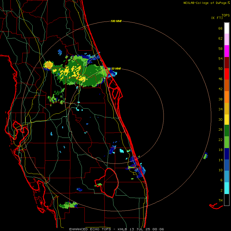Click the TOPS legend title
Image resolution: width=231 pixels, height=231 pixels.
click(x=226, y=15)
